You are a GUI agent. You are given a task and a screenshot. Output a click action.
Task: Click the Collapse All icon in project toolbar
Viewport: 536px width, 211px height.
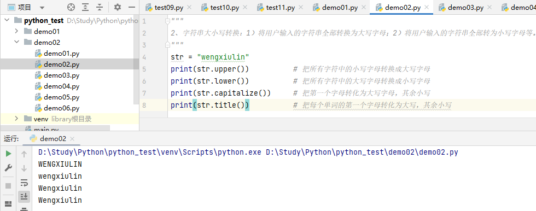click(100, 7)
